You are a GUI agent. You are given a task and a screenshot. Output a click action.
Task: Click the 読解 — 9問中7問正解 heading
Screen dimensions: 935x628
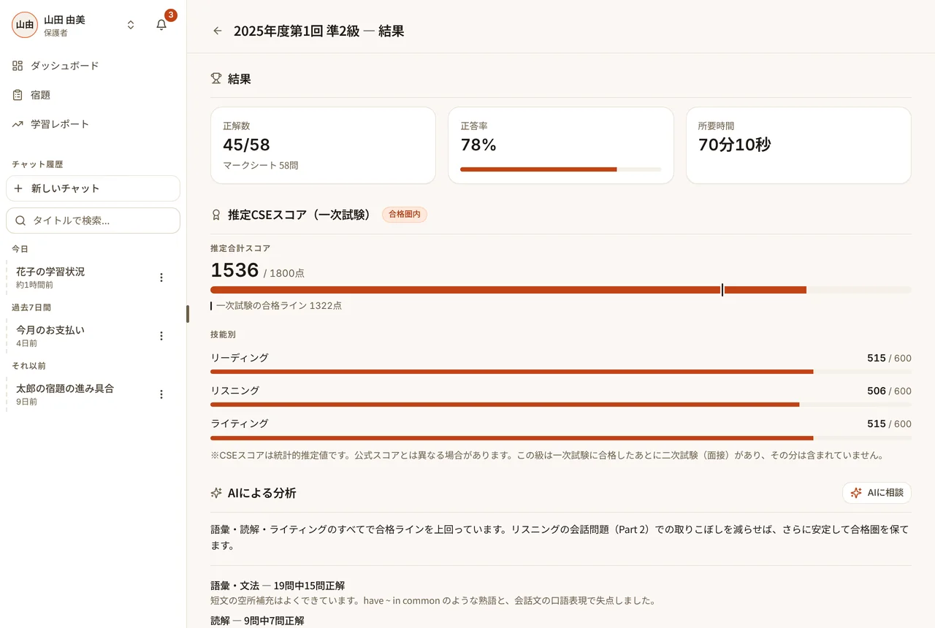coord(257,621)
